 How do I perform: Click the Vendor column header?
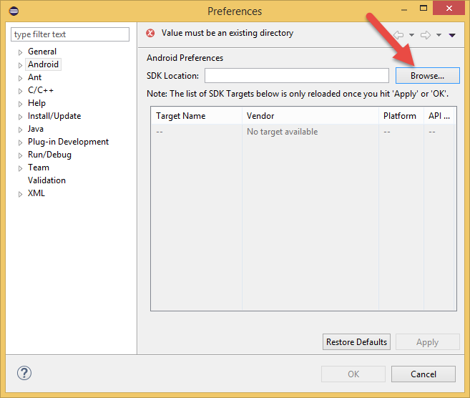(x=260, y=116)
